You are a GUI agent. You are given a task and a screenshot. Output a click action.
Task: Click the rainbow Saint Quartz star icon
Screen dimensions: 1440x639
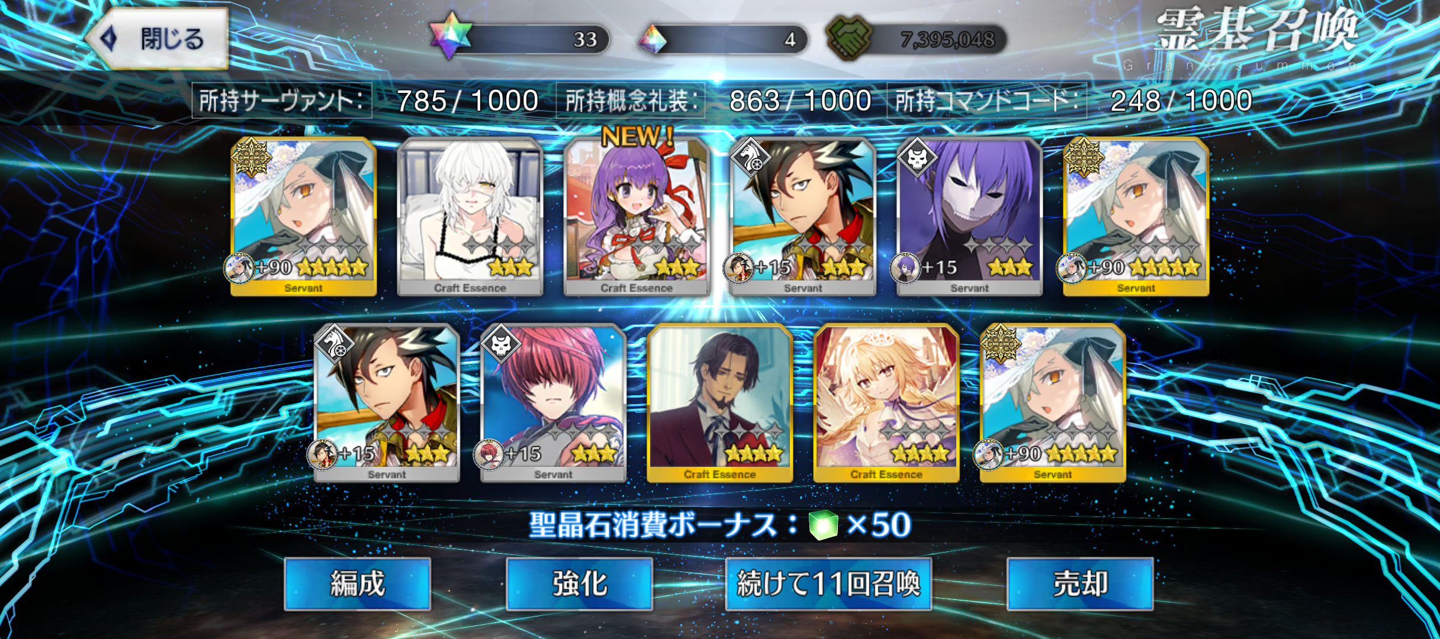click(x=451, y=35)
